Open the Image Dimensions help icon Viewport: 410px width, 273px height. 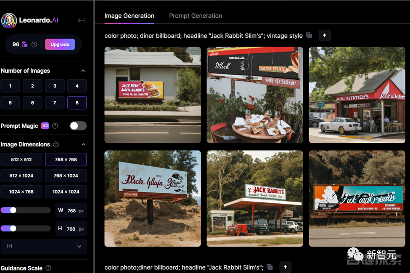coord(56,144)
